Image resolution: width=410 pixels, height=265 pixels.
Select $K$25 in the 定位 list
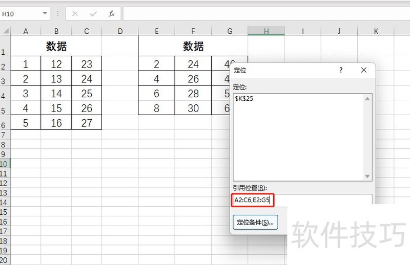tap(244, 99)
